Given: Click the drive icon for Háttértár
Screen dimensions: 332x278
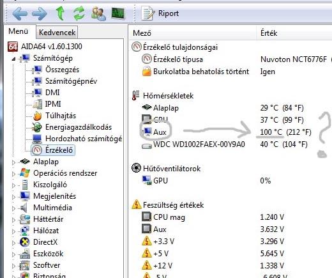Looking at the screenshot, I should pos(25,219).
